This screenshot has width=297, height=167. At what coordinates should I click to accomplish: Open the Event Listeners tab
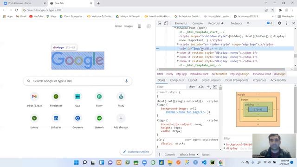[x=211, y=80]
